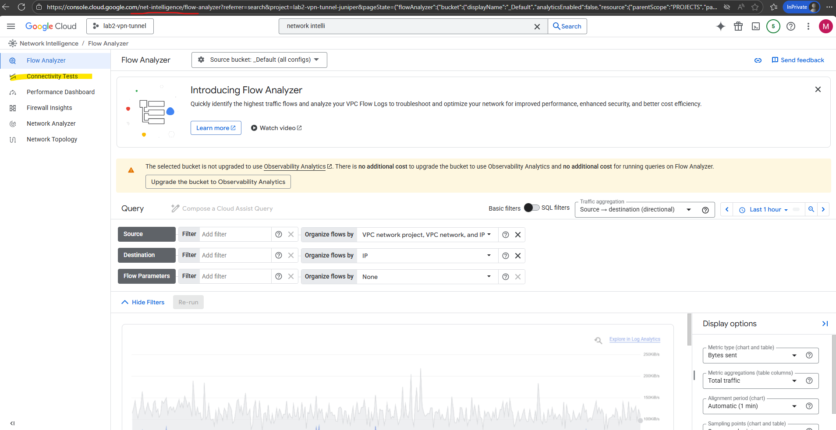Go to previous time range

[727, 209]
